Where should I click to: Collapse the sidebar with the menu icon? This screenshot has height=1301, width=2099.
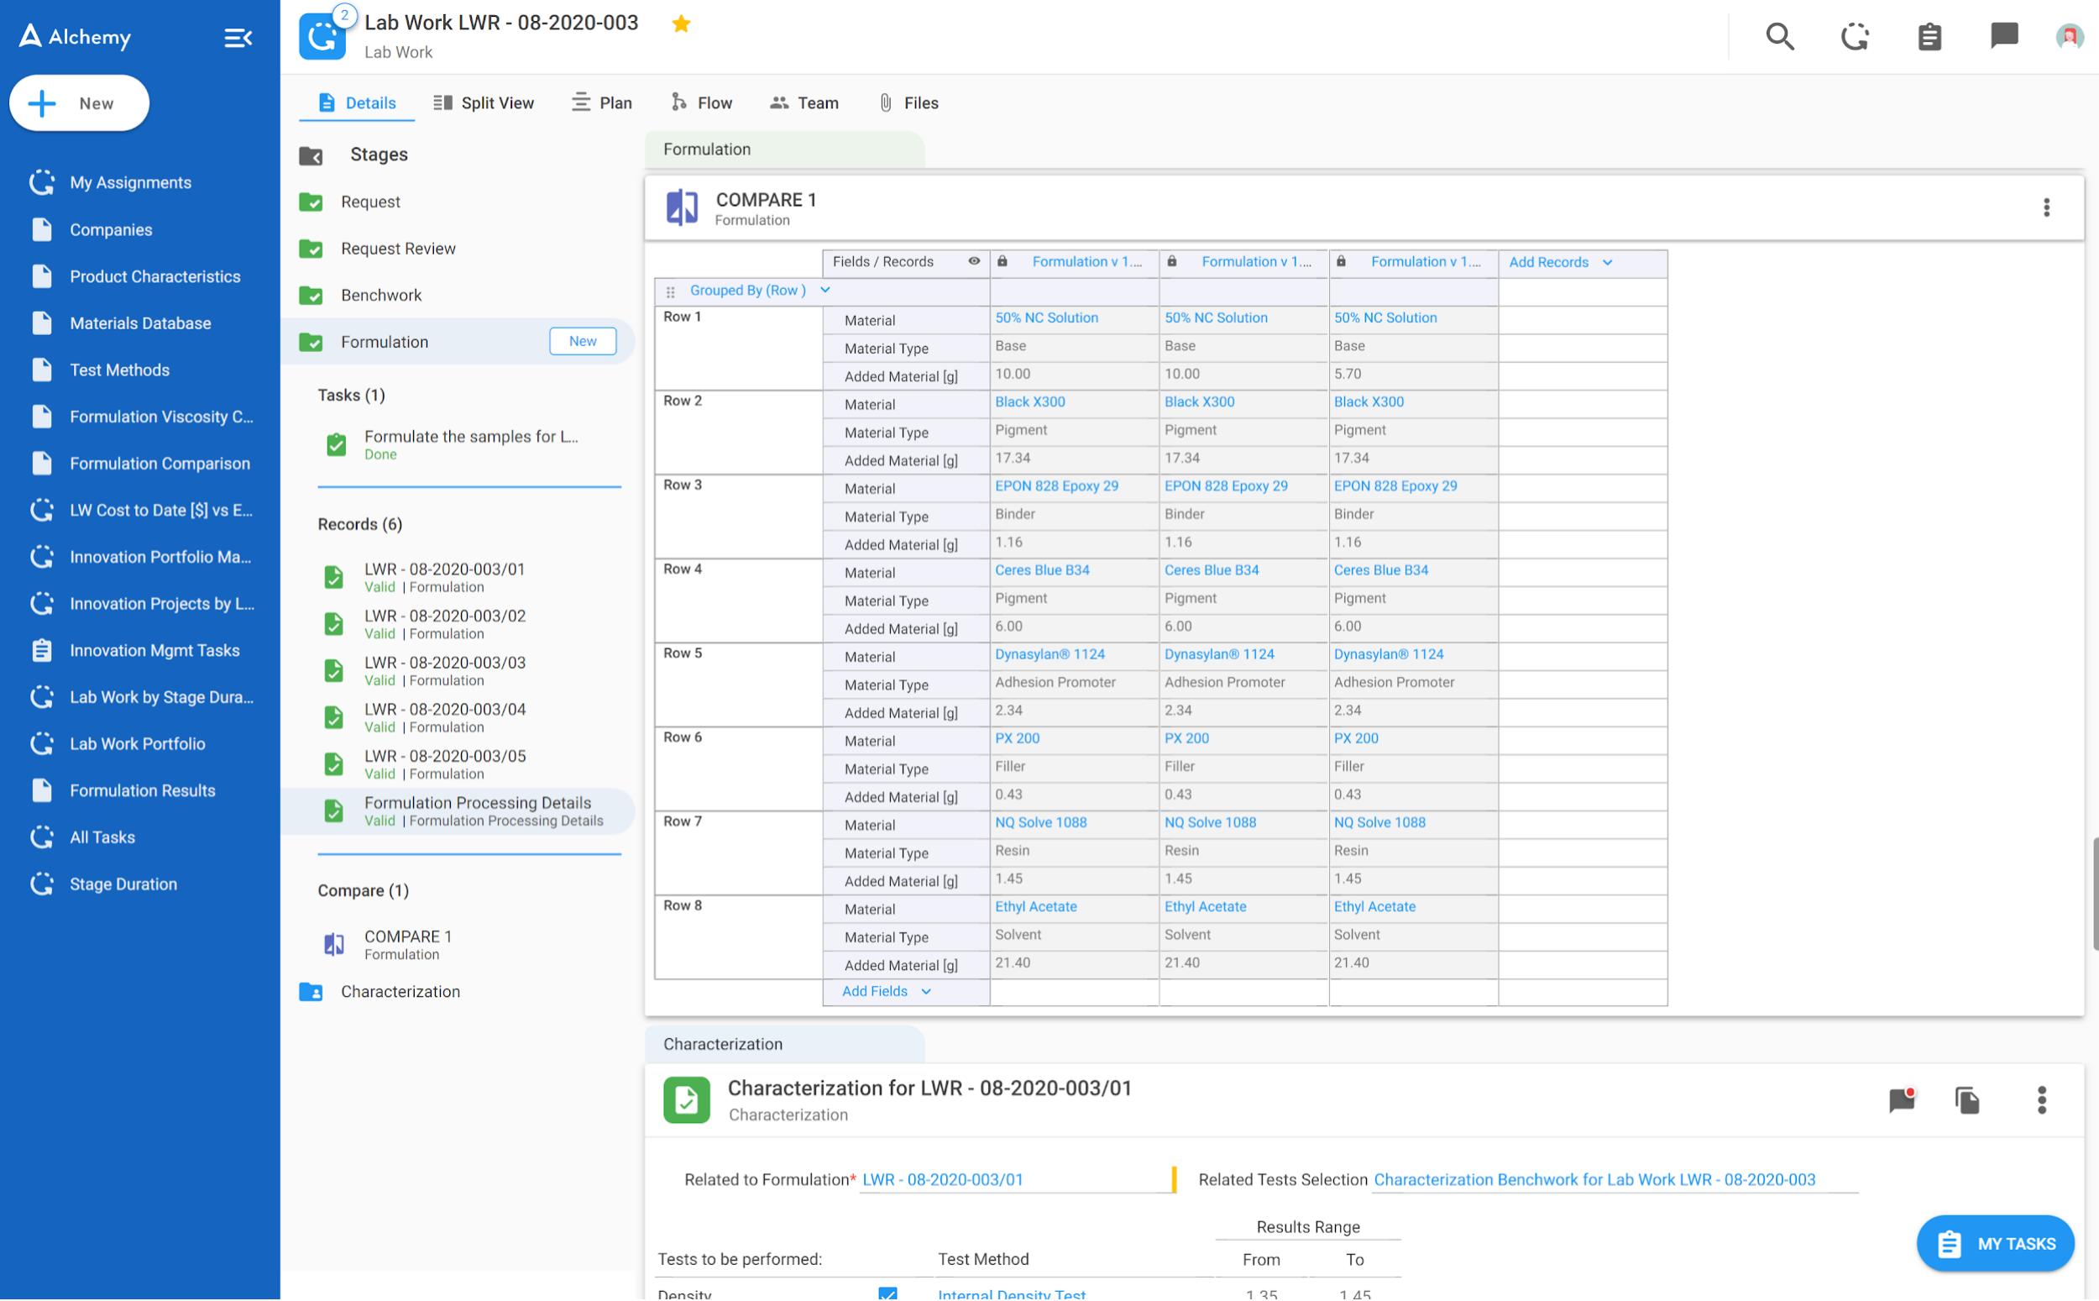(238, 37)
